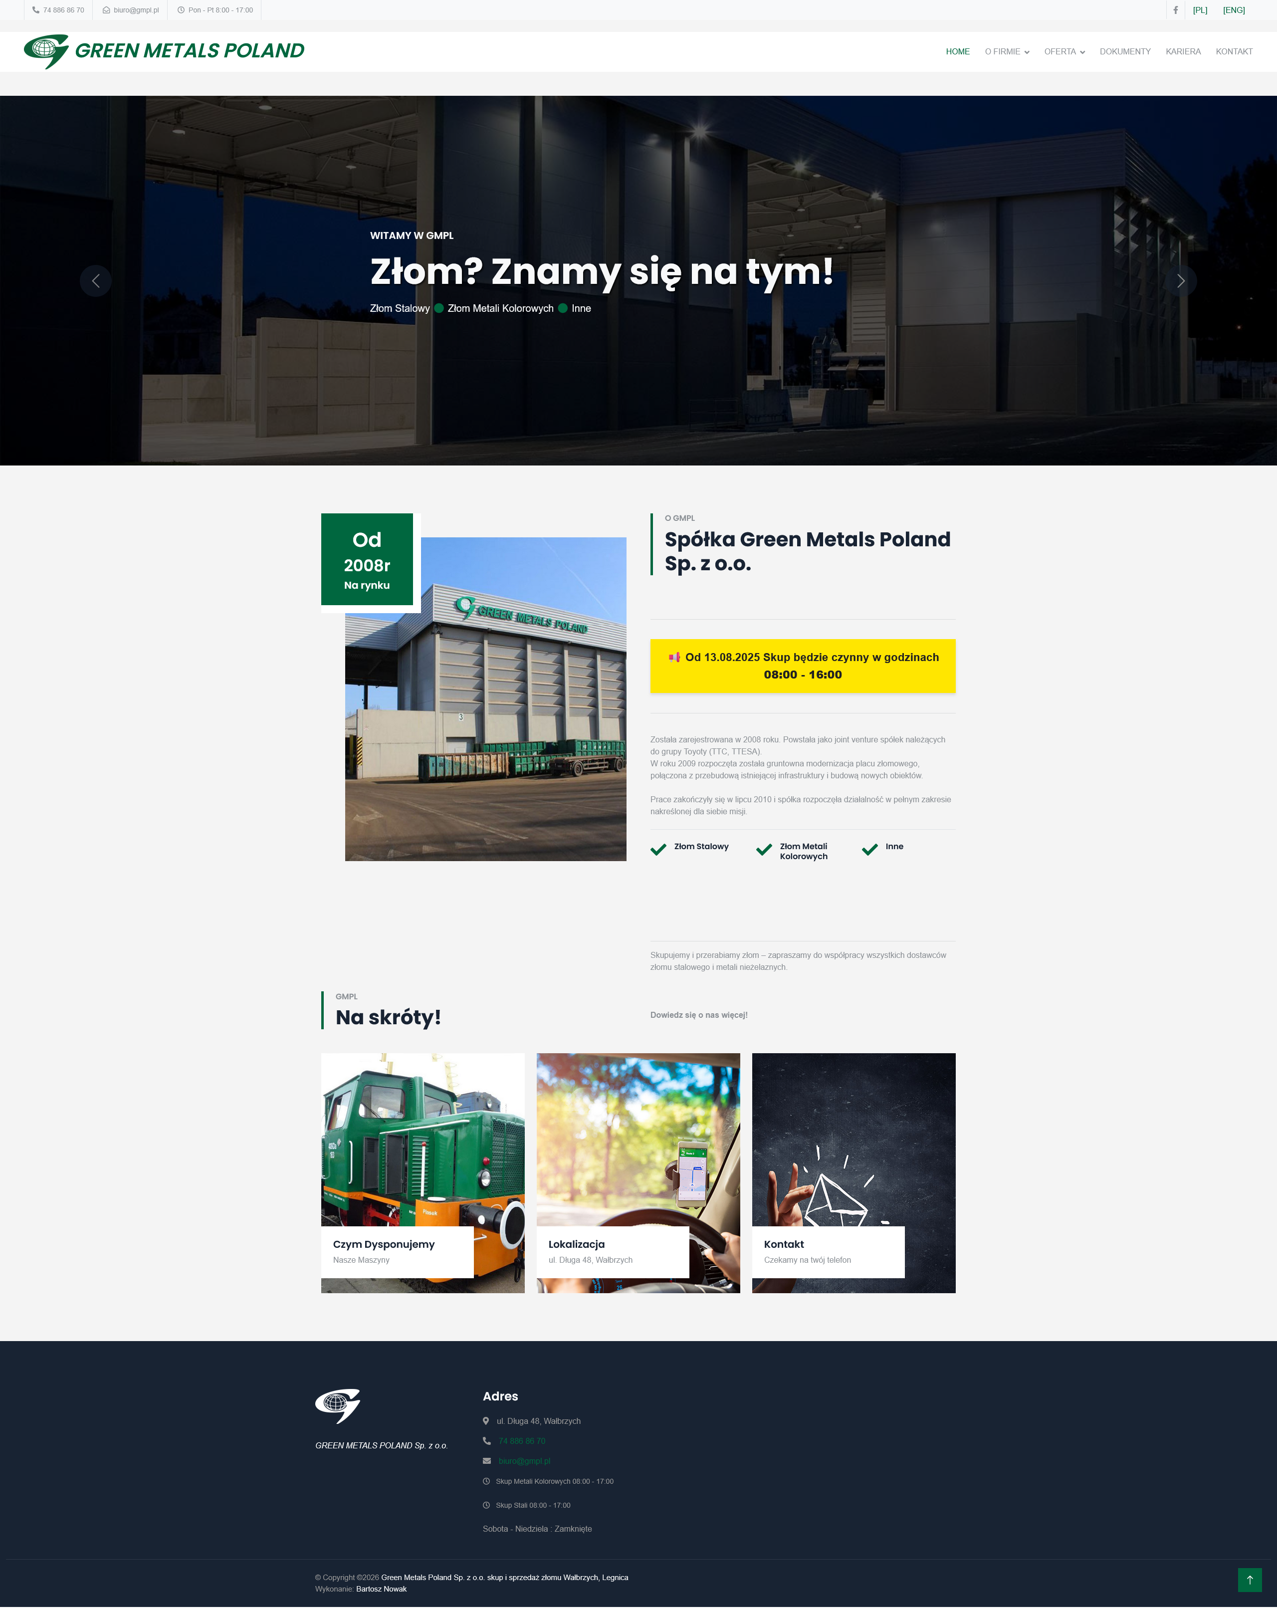This screenshot has width=1277, height=1608.
Task: Click Bartosz Nowak credit link
Action: (x=381, y=1590)
